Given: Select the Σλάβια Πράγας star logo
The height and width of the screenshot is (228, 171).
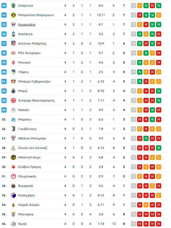Looking at the screenshot, I should coord(13,167).
